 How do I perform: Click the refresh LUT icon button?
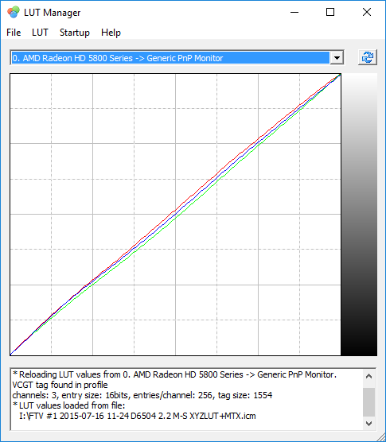[368, 57]
